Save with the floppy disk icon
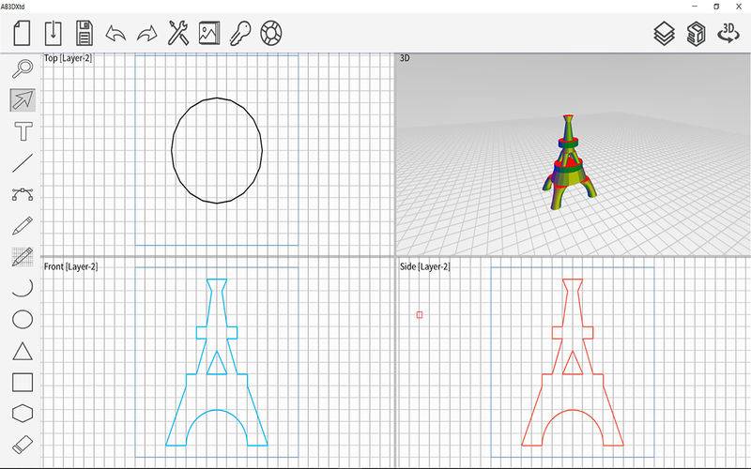751x469 pixels. coord(84,33)
